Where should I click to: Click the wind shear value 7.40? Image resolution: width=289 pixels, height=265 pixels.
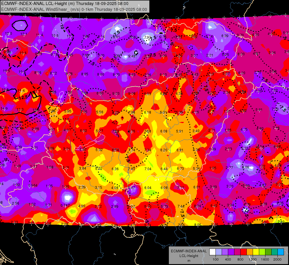point(281,222)
